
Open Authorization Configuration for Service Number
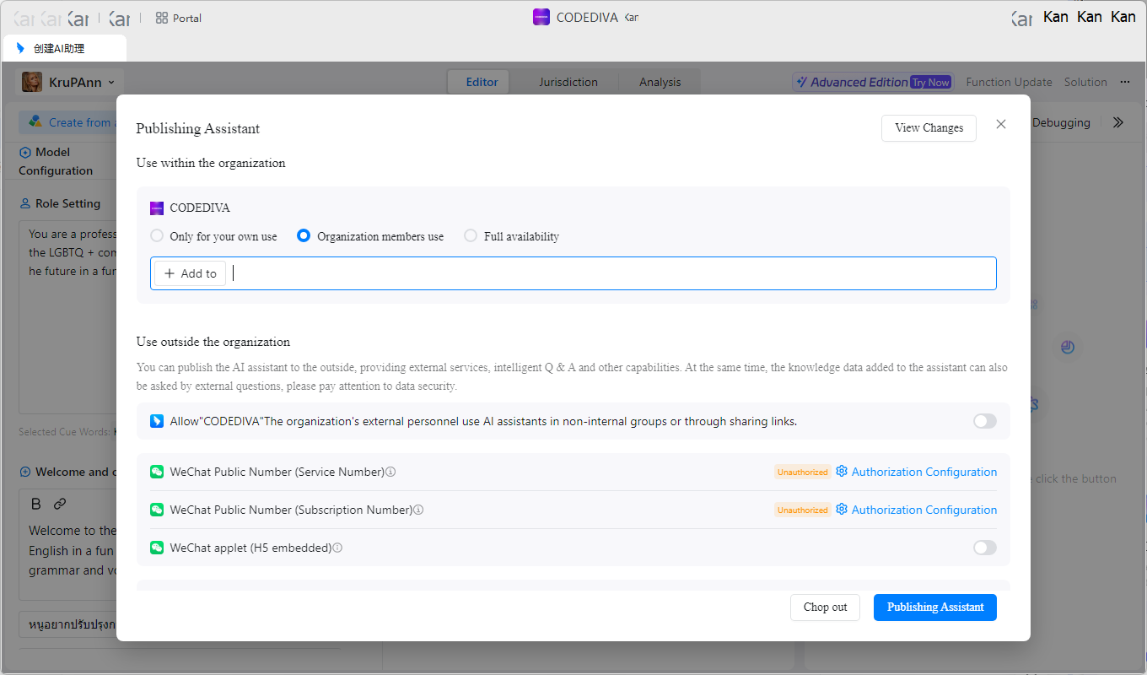(923, 472)
